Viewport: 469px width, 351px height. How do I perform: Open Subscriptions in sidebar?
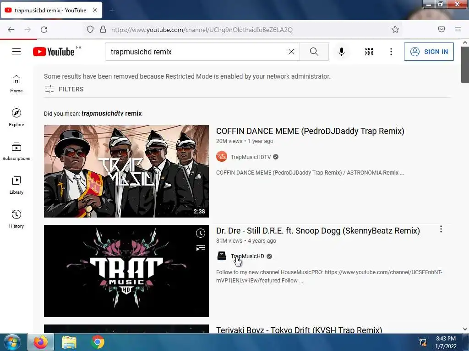16,151
